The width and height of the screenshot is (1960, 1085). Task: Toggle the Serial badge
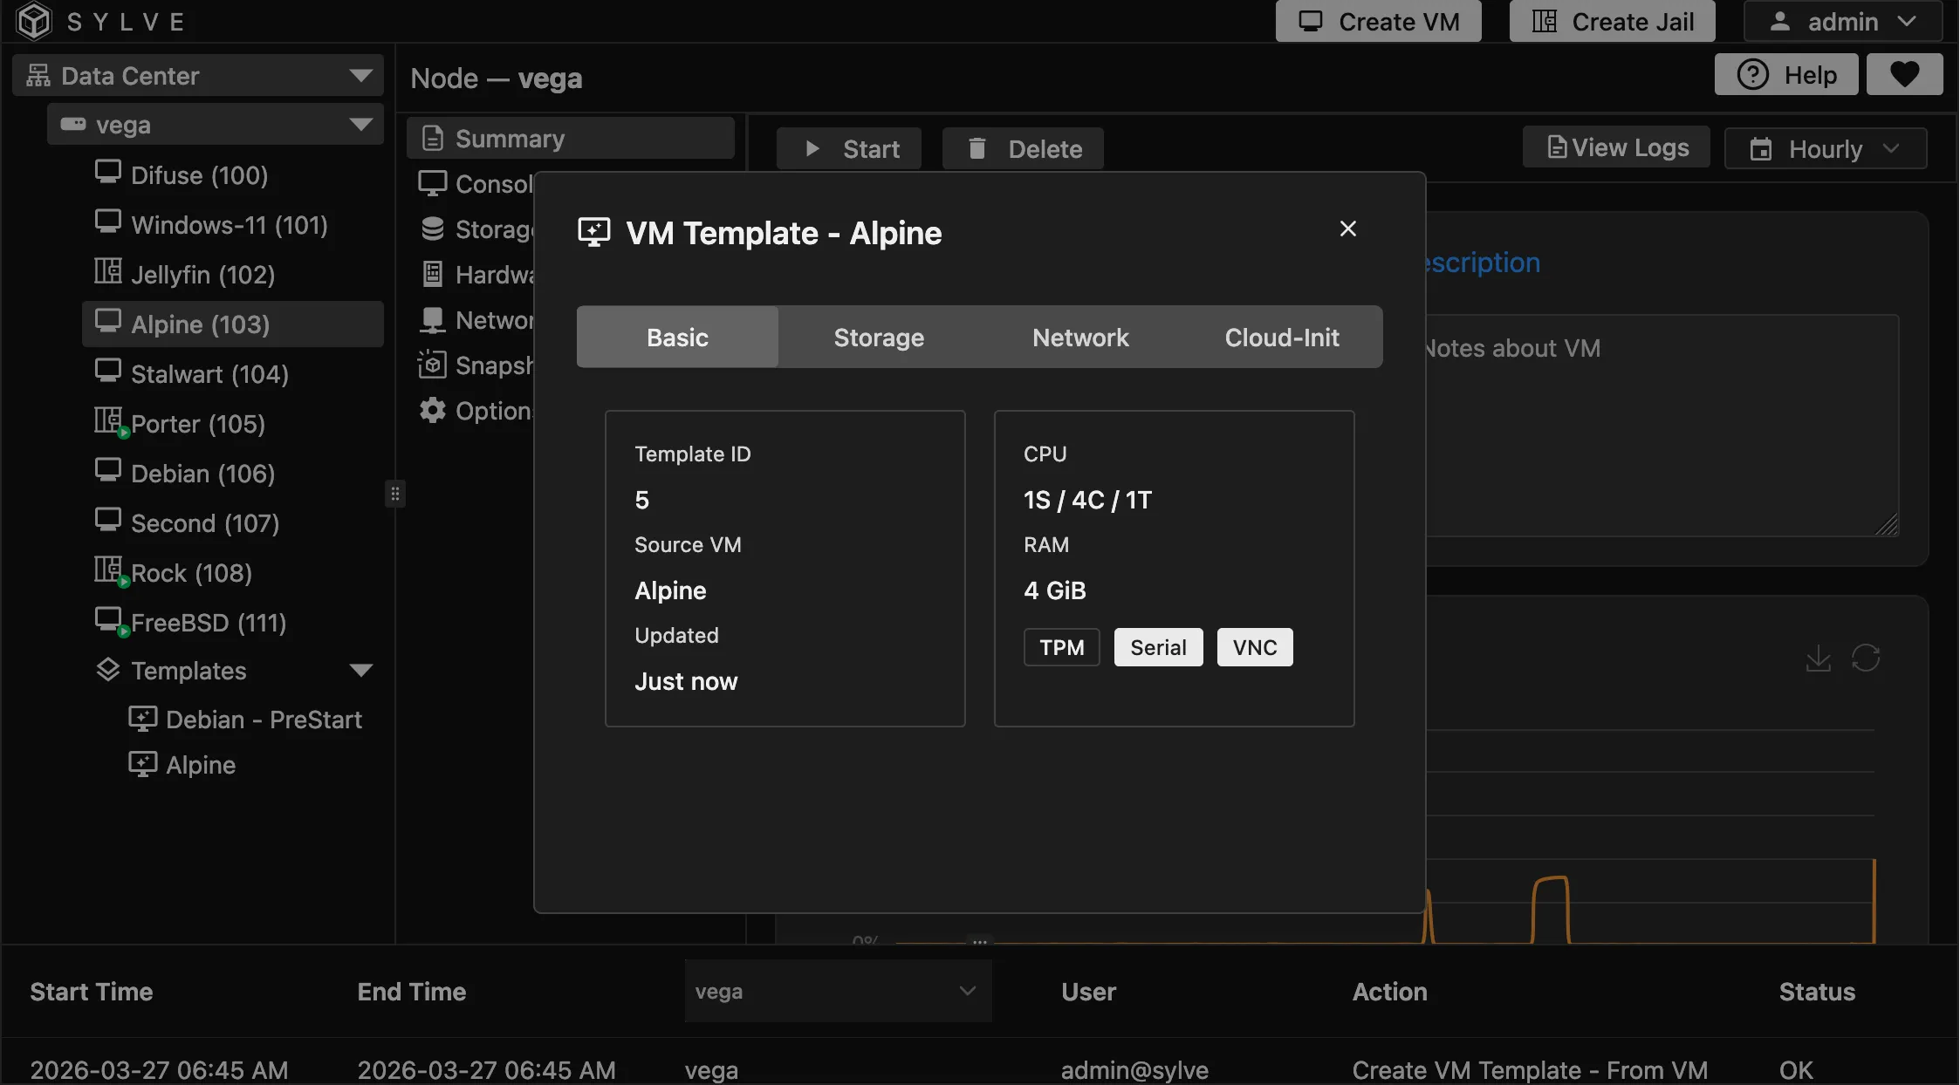tap(1158, 647)
